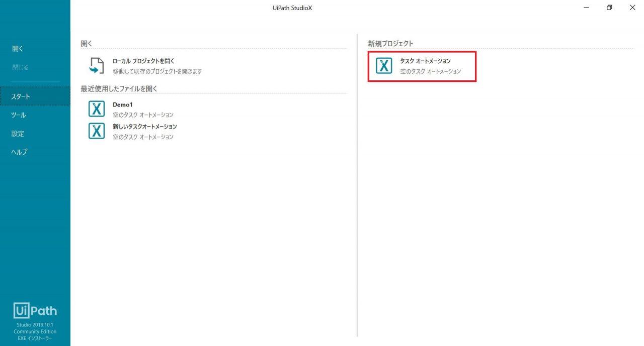Select the 閉じる sidebar item

click(20, 67)
